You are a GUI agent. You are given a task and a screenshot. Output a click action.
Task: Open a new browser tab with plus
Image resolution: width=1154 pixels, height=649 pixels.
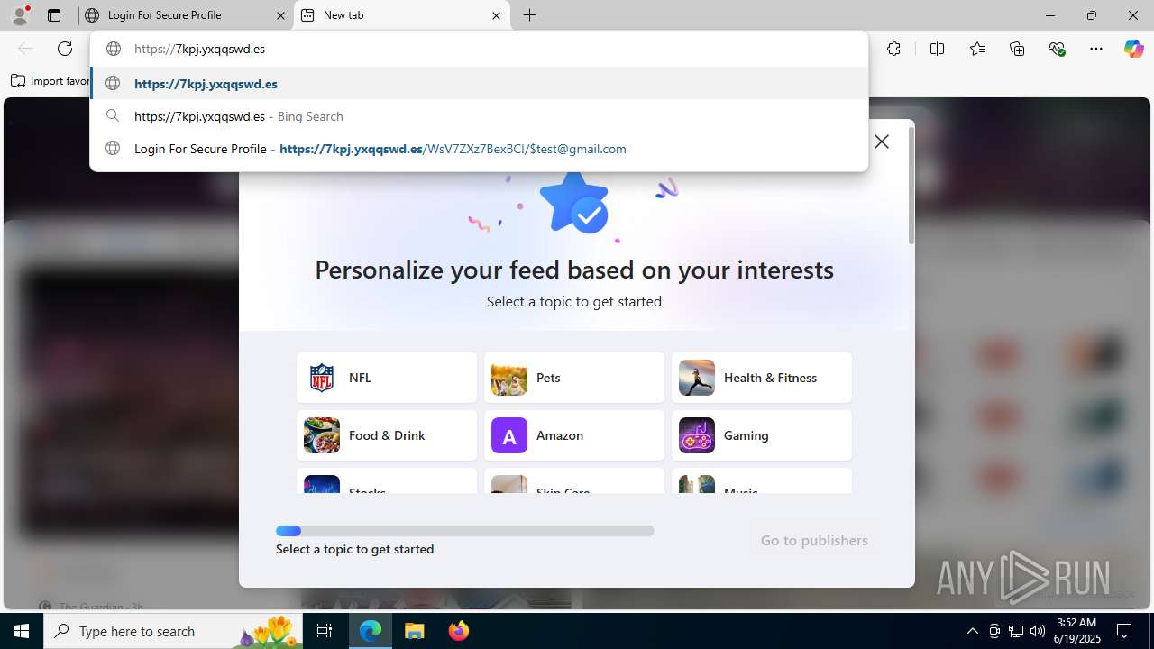[x=530, y=15]
